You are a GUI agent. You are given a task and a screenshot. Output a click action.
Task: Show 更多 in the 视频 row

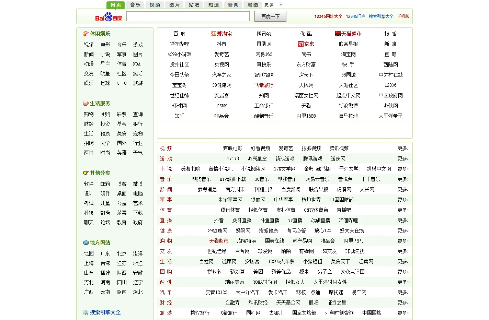pos(403,148)
